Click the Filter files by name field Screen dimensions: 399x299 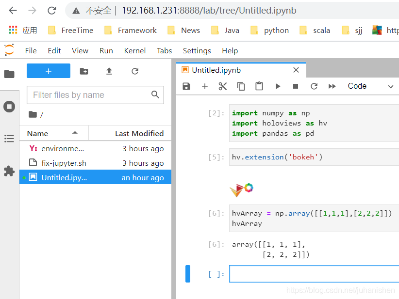click(95, 95)
